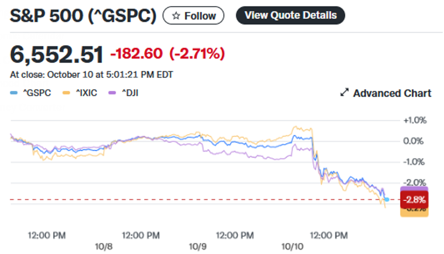Viewport: 444px width, 254px height.
Task: Click the purple ^DJI legend color marker
Action: pos(112,93)
